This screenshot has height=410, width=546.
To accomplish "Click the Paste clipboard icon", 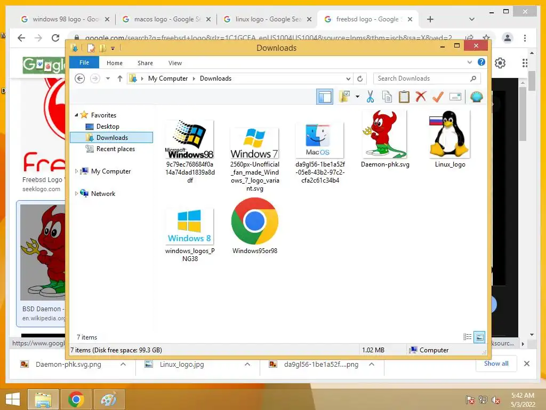I will pos(404,97).
